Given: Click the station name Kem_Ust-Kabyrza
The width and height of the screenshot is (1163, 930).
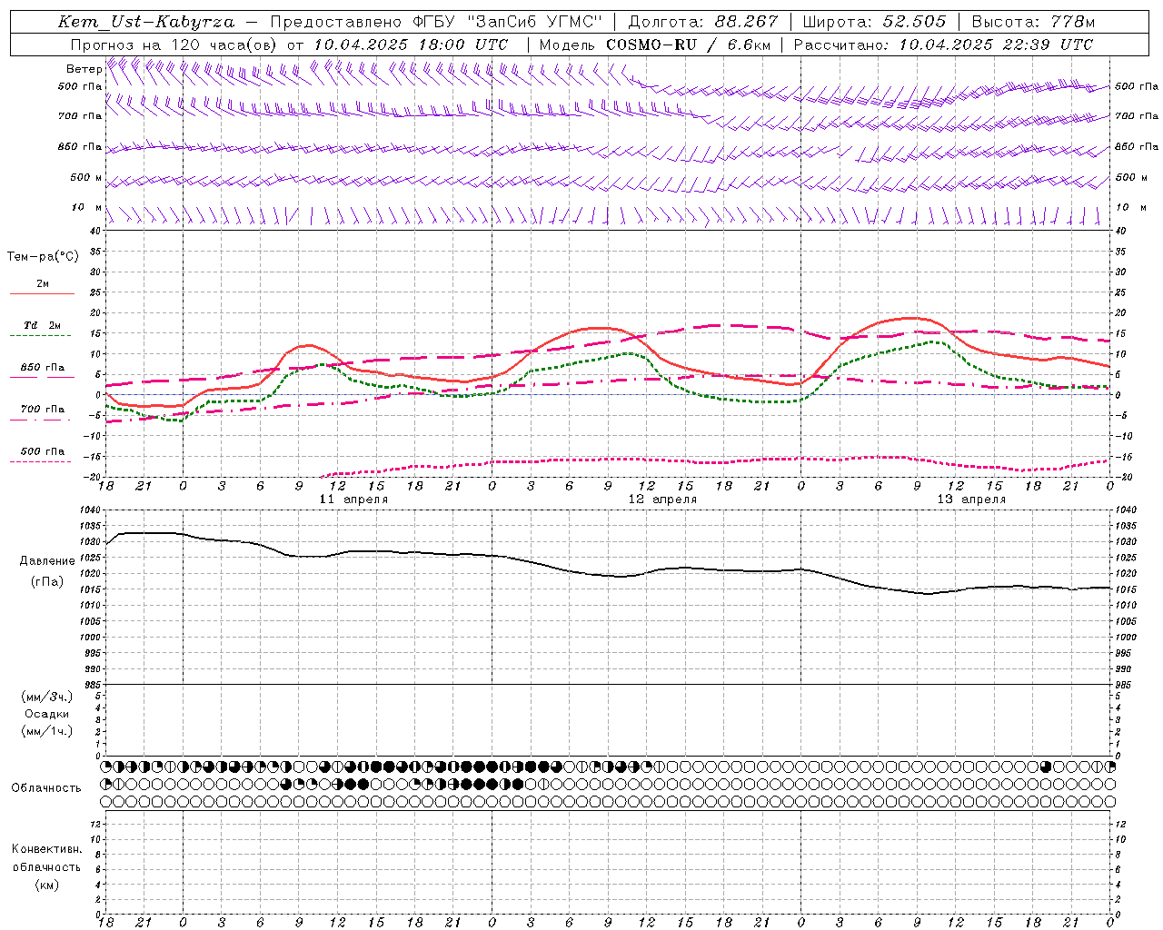Looking at the screenshot, I should (145, 22).
